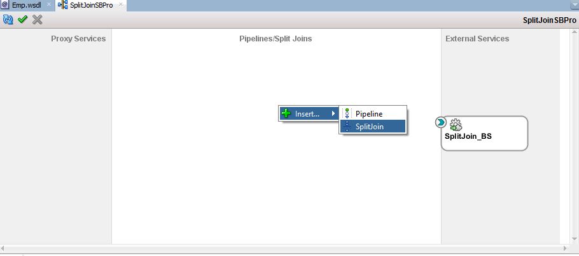Screen dimensions: 579x256
Task: Select the SplitJoinSBPro editor tab
Action: click(x=91, y=6)
